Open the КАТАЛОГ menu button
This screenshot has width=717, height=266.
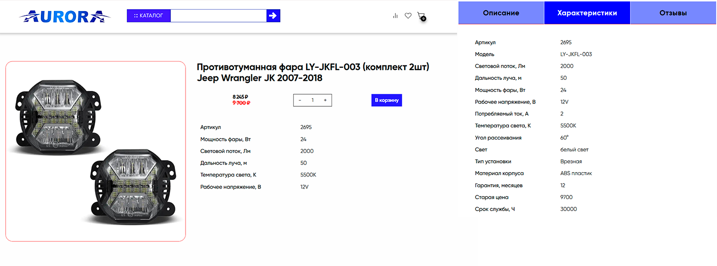tap(148, 16)
